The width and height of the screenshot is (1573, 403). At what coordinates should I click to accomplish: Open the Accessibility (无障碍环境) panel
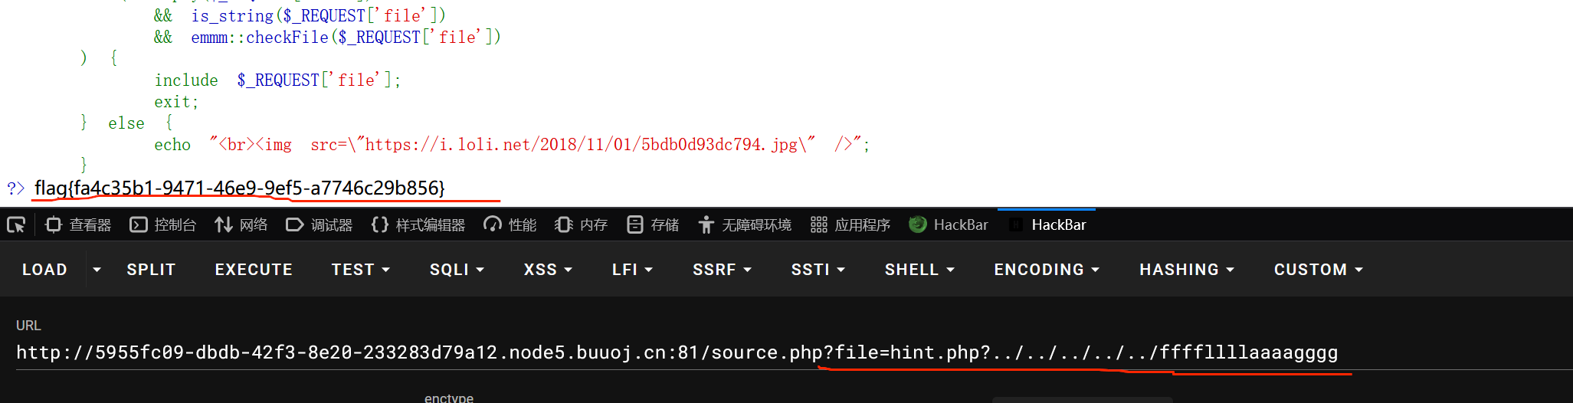(x=745, y=225)
